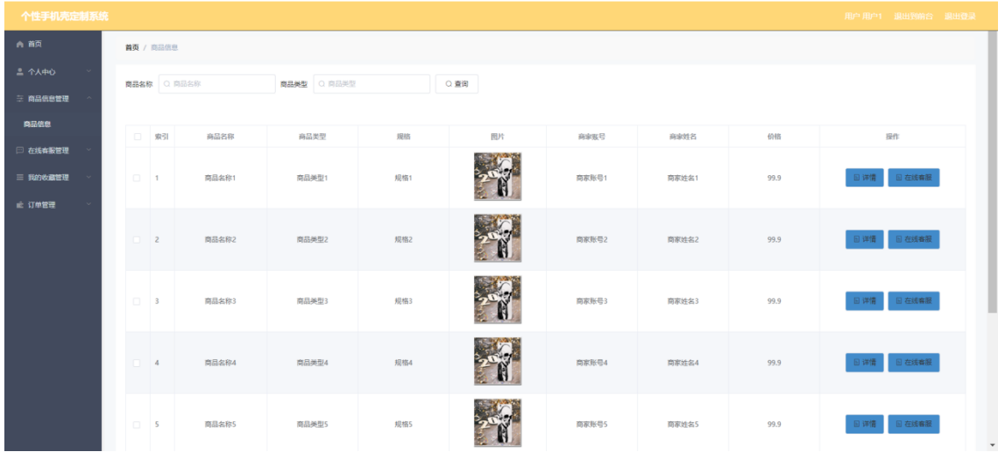Open 在线客服 for 商品名称4

click(913, 363)
